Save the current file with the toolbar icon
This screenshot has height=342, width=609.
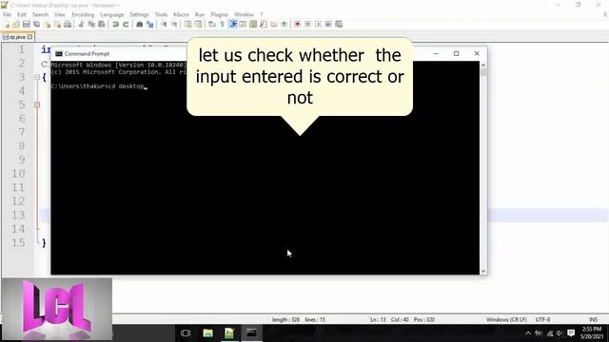pyautogui.click(x=27, y=25)
